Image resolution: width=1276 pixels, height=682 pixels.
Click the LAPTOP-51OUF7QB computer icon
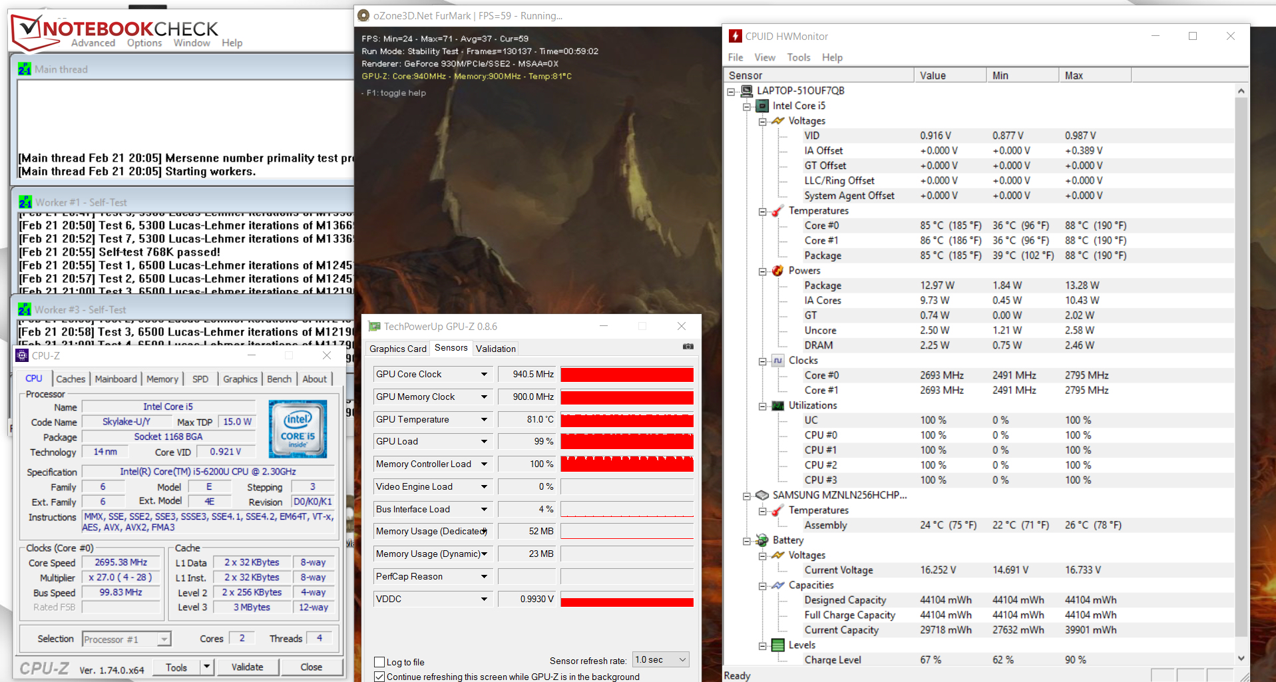pos(747,90)
